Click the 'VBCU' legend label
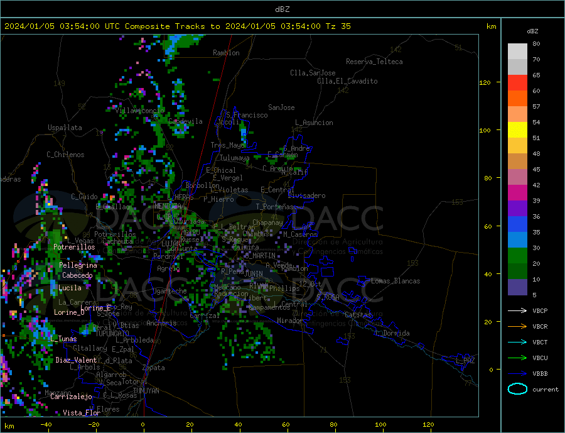The image size is (565, 433). [x=540, y=358]
